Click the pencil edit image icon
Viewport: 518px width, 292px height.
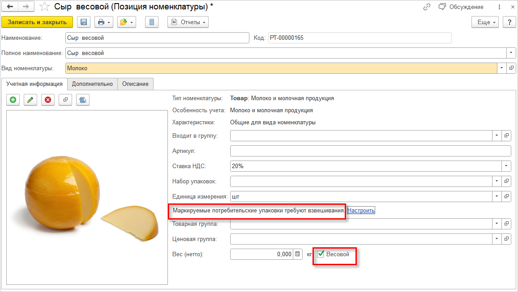pyautogui.click(x=30, y=100)
